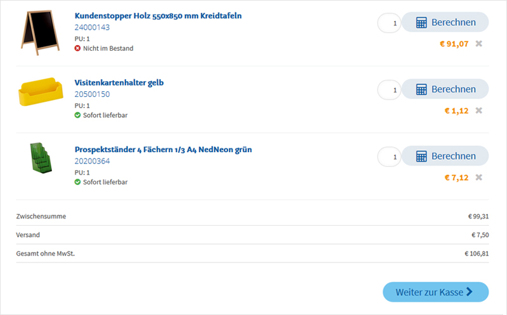Screen dimensions: 507x315
Task: Click the calculator icon for Visitenkartenhalter gelb
Action: click(x=421, y=89)
